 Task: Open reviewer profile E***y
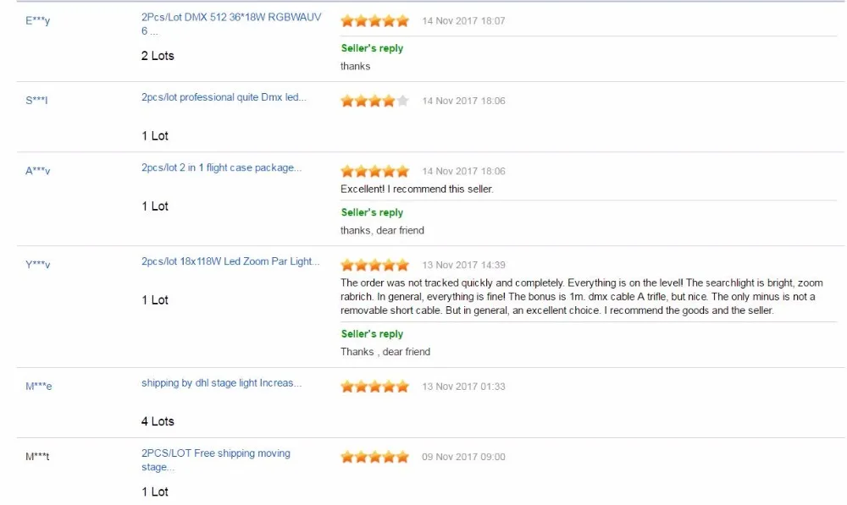(x=38, y=20)
